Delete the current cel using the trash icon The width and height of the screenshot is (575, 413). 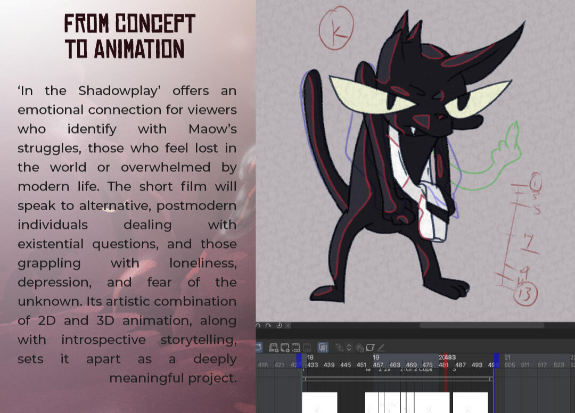click(x=361, y=347)
